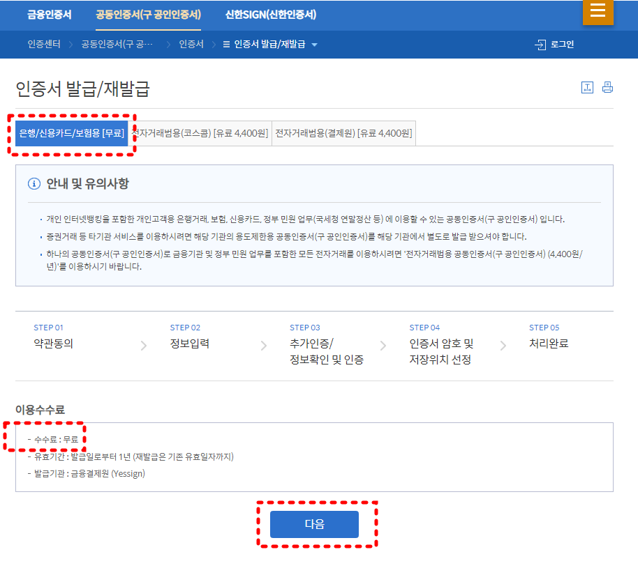638x568 pixels.
Task: Select the 공동인증서(구 공인인증서) tab
Action: pos(148,15)
